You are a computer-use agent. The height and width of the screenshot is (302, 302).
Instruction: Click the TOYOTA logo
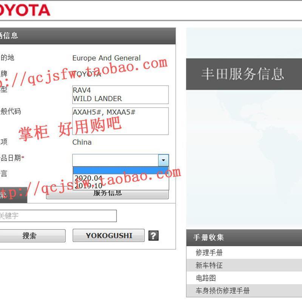(25, 10)
